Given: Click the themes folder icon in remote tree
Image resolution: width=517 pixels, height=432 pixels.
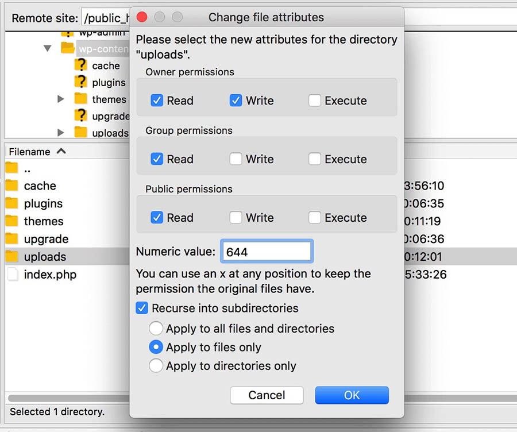Looking at the screenshot, I should coord(81,99).
